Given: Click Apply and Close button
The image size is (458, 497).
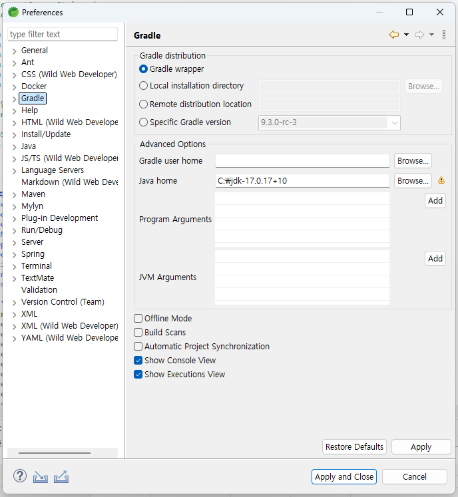Looking at the screenshot, I should coord(344,477).
